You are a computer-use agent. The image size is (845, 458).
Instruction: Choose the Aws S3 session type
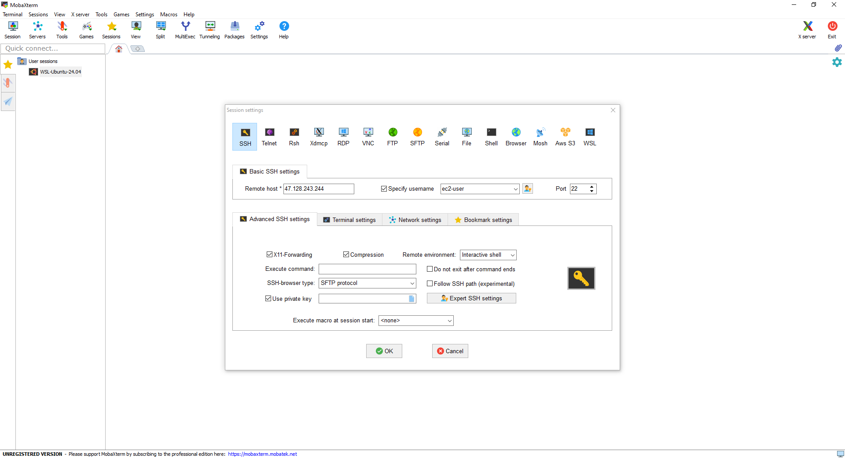pos(565,137)
